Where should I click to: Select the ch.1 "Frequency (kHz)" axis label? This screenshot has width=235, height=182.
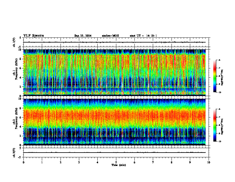(x=16, y=69)
